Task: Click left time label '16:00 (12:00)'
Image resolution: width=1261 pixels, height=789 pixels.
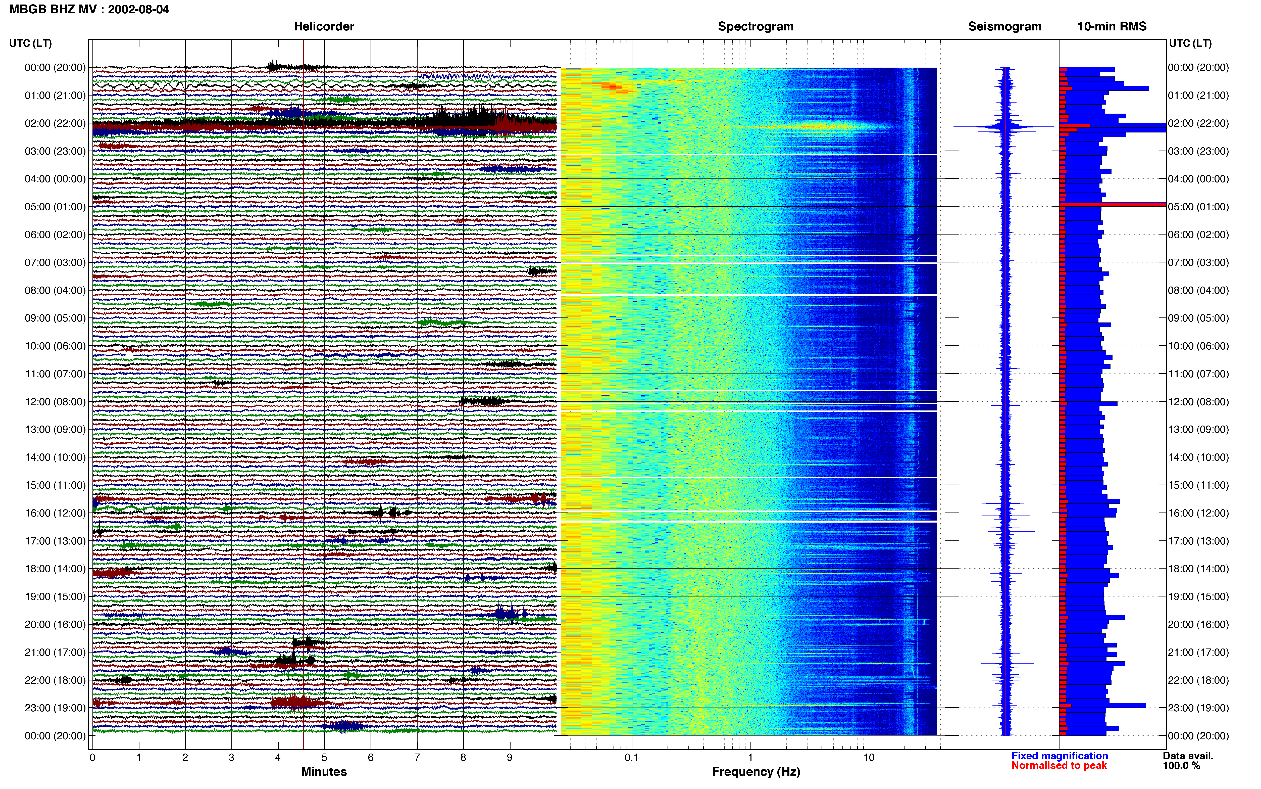Action: pos(55,513)
